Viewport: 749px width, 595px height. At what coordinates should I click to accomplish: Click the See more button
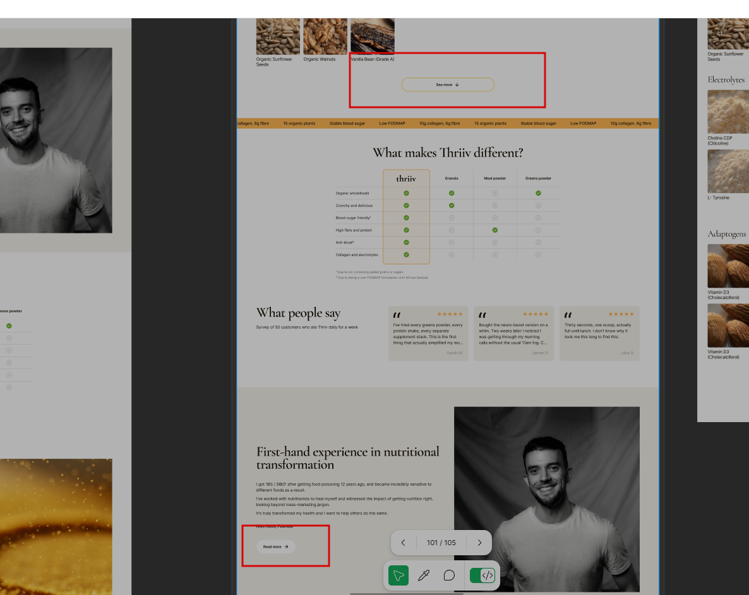coord(448,85)
